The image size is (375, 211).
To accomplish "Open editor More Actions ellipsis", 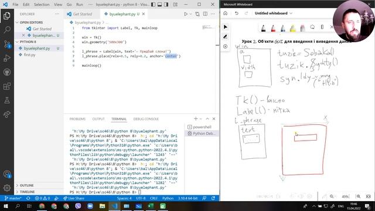I will click(213, 14).
